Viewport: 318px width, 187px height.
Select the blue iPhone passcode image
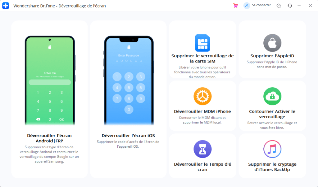[x=129, y=80]
